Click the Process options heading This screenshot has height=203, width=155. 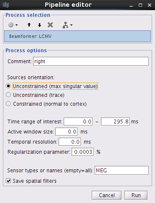coord(26,51)
